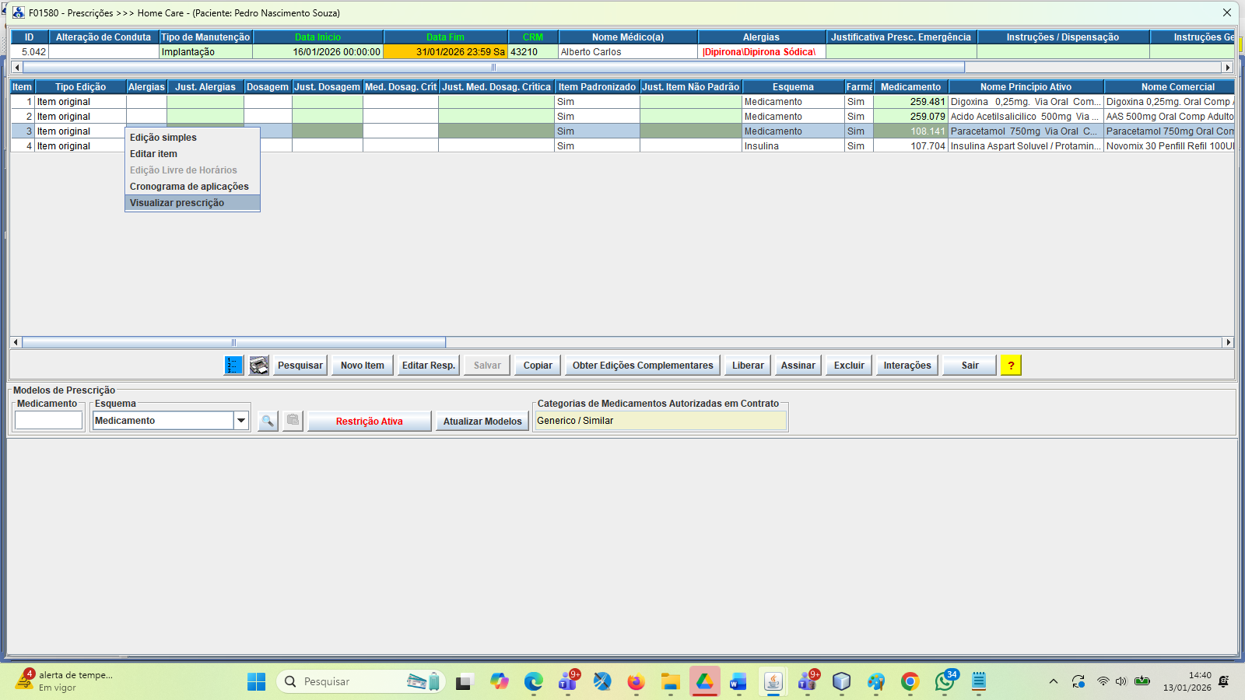Viewport: 1245px width, 700px height.
Task: Open Google Drive taskbar icon
Action: pyautogui.click(x=704, y=682)
